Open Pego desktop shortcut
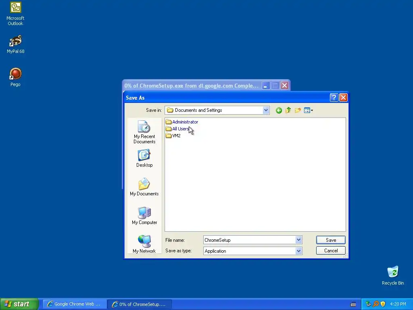The image size is (413, 310). [15, 77]
